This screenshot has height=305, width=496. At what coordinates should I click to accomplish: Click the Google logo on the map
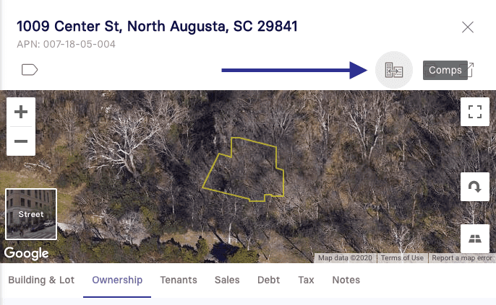click(x=26, y=253)
